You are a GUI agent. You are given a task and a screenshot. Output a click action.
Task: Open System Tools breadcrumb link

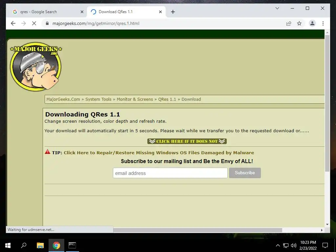(98, 99)
